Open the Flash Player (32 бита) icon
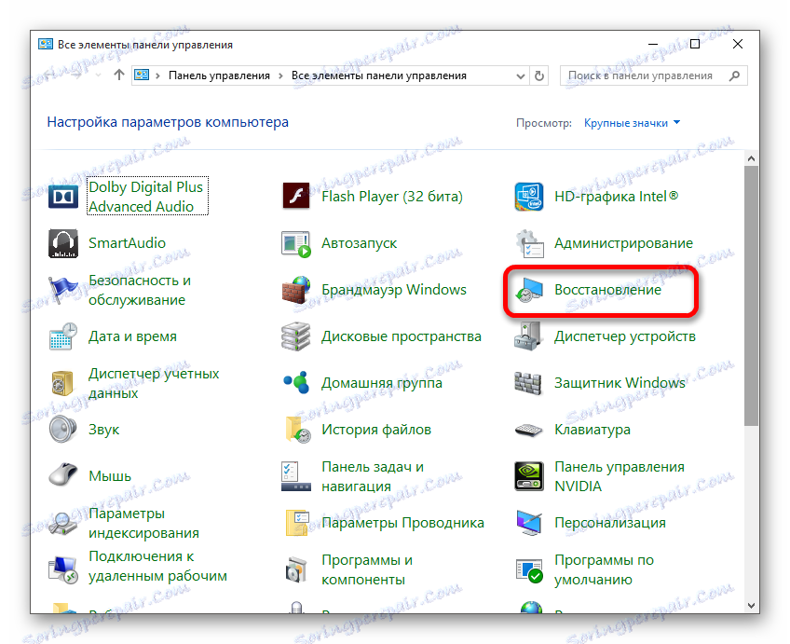790x644 pixels. pyautogui.click(x=295, y=196)
